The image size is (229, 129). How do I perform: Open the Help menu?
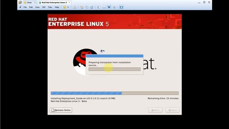click(x=57, y=7)
